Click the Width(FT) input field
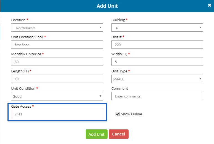Viewport: 214px width, 144px height. pos(157,62)
